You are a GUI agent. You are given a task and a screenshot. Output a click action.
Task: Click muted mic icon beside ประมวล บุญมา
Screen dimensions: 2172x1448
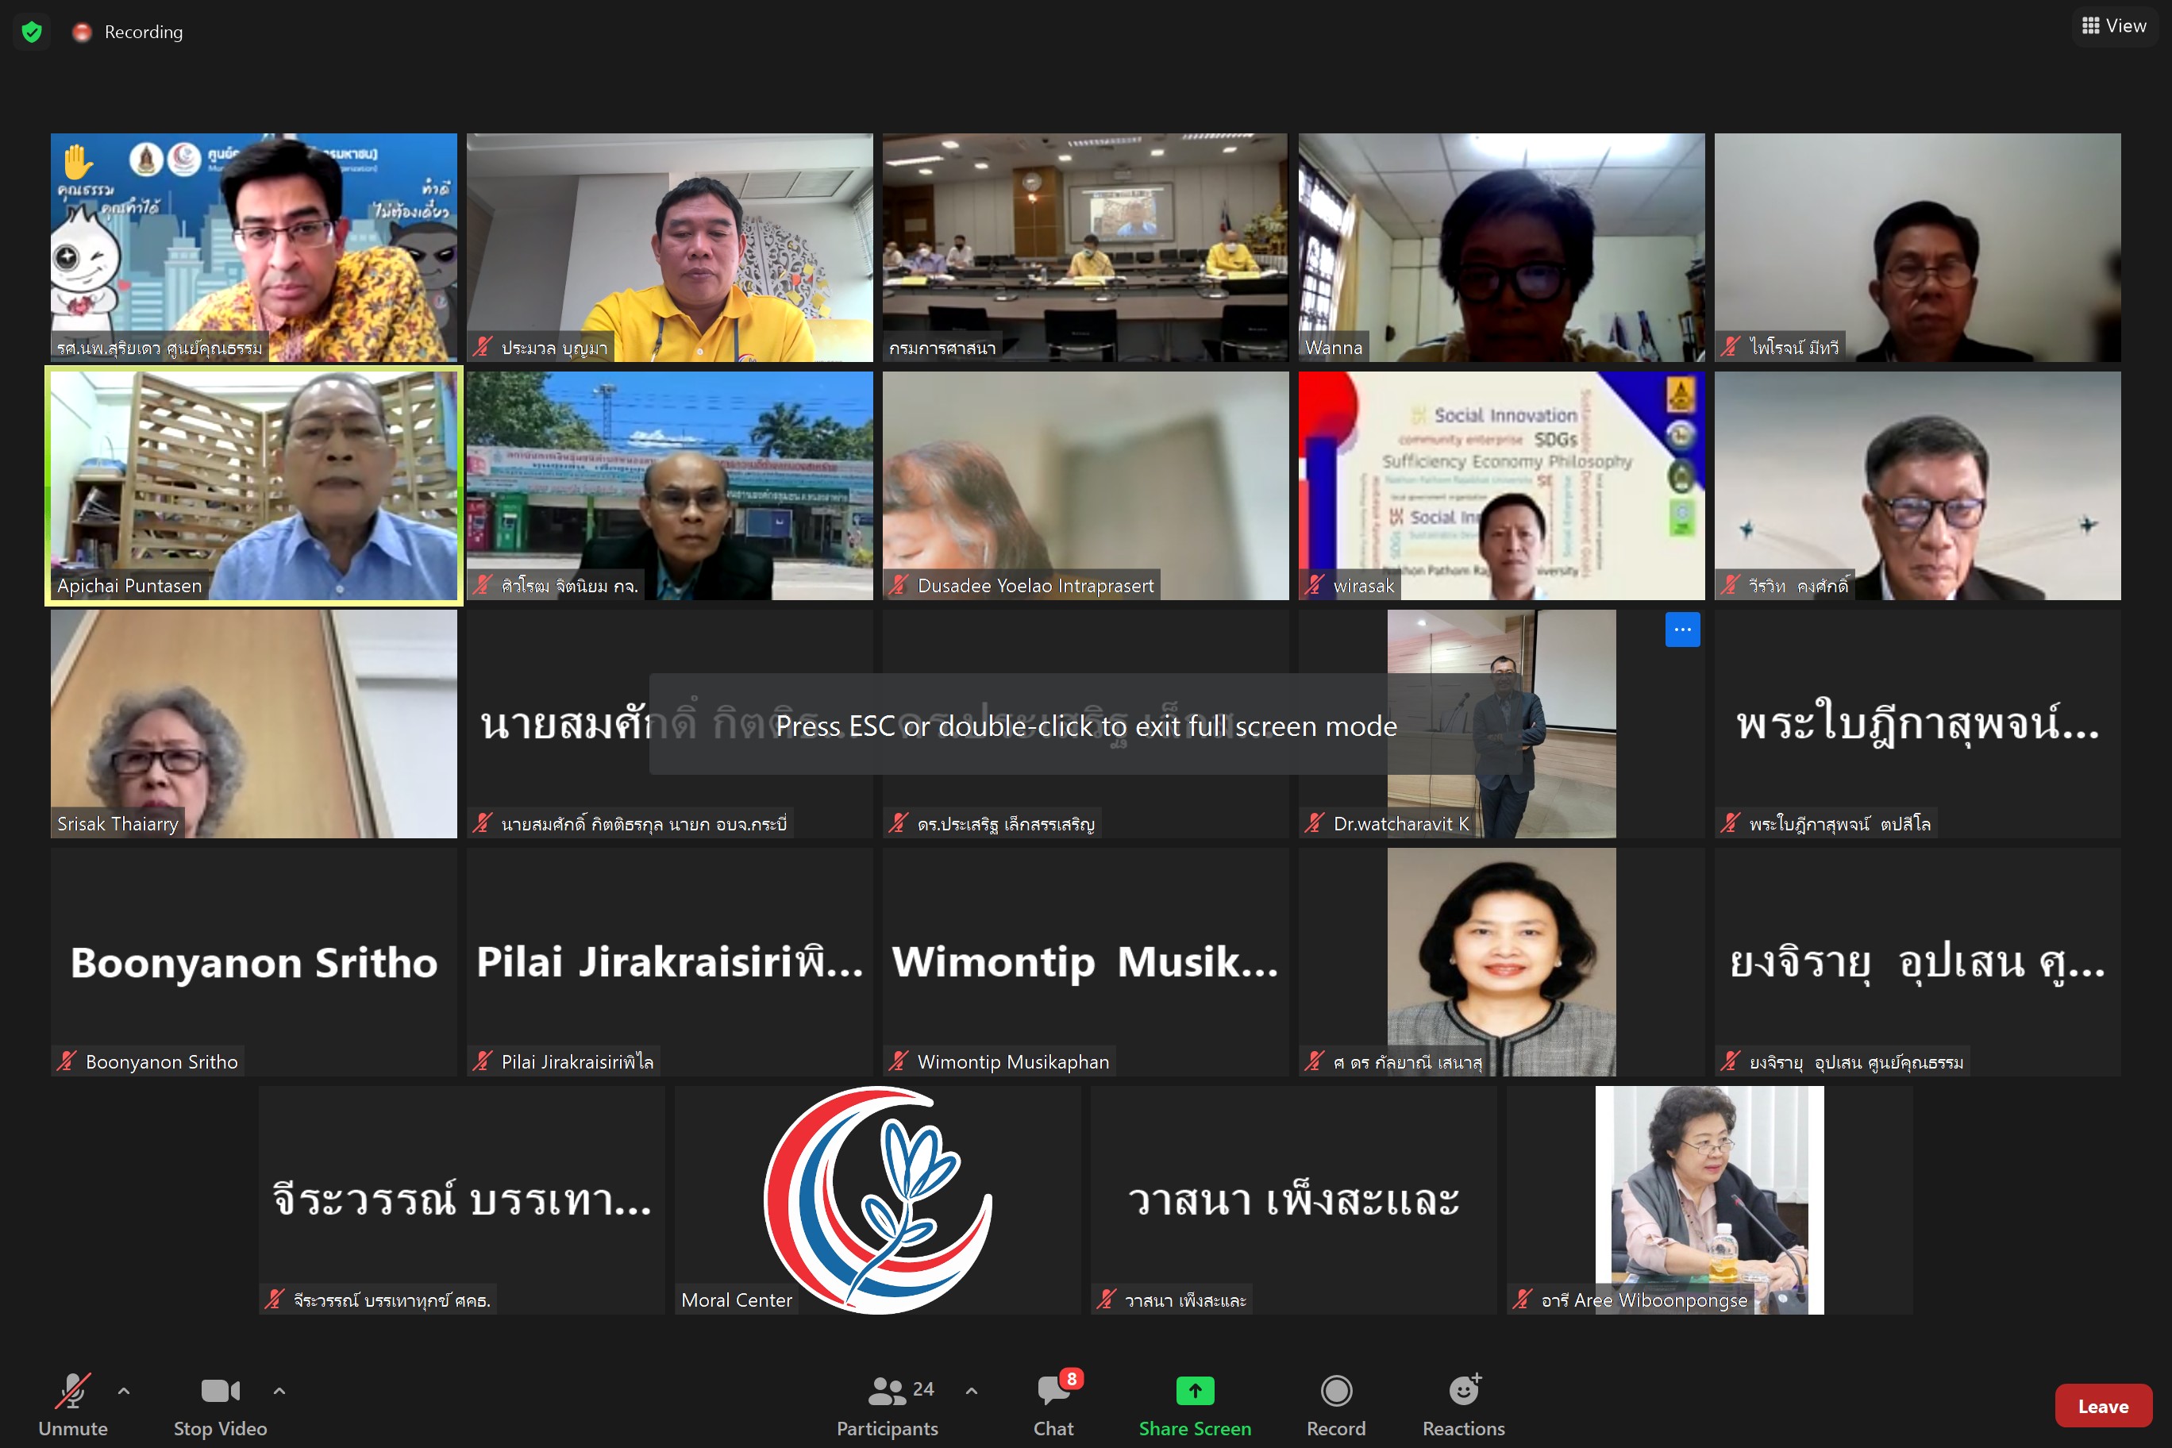[482, 347]
